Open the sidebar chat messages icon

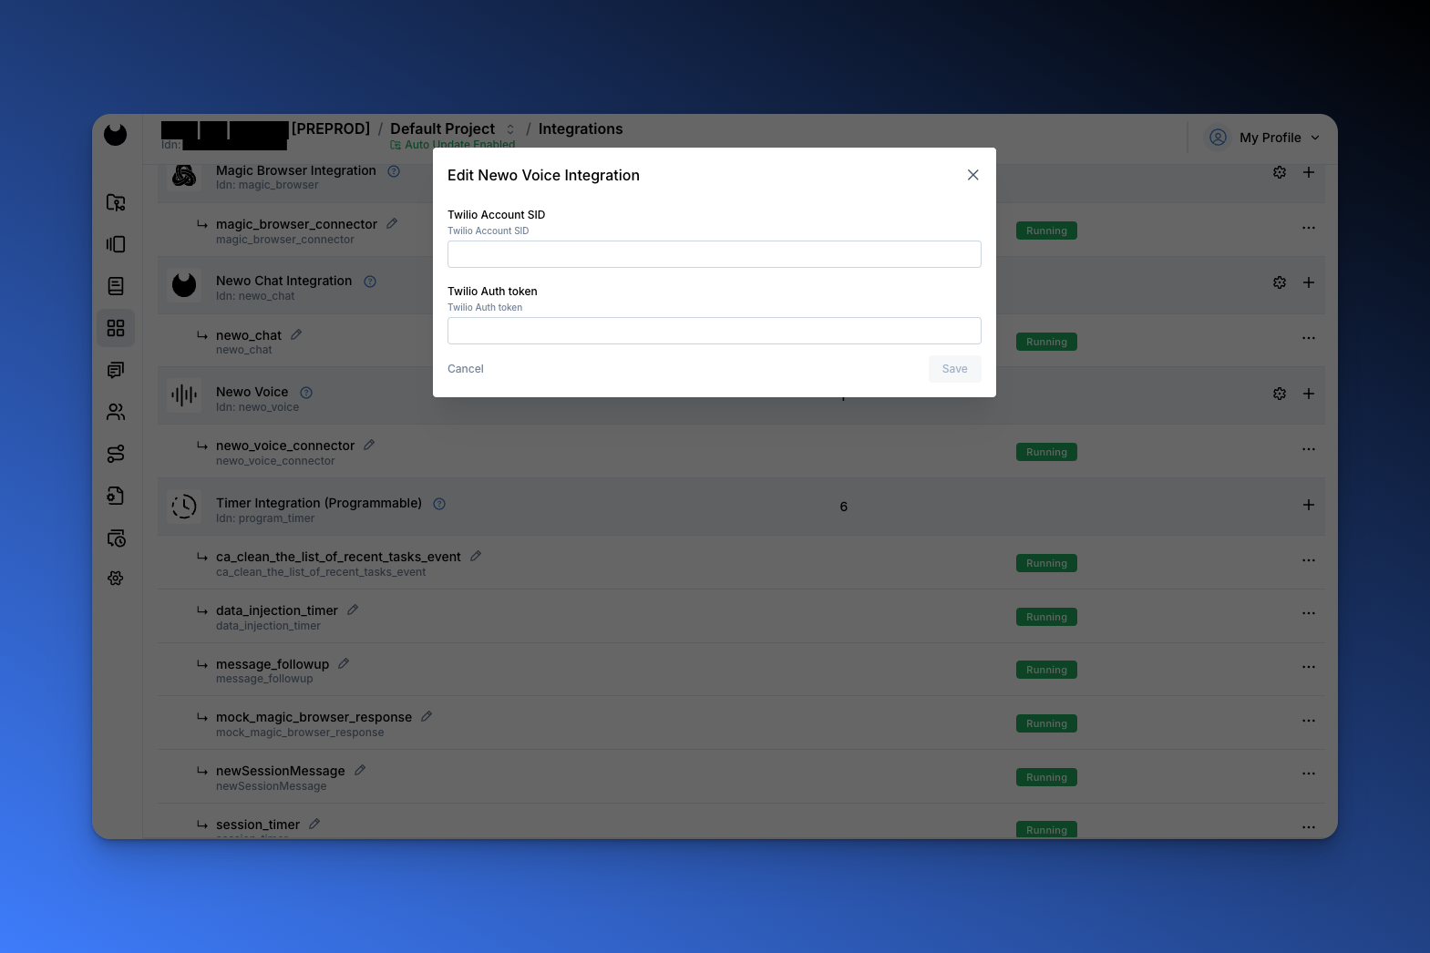point(116,370)
